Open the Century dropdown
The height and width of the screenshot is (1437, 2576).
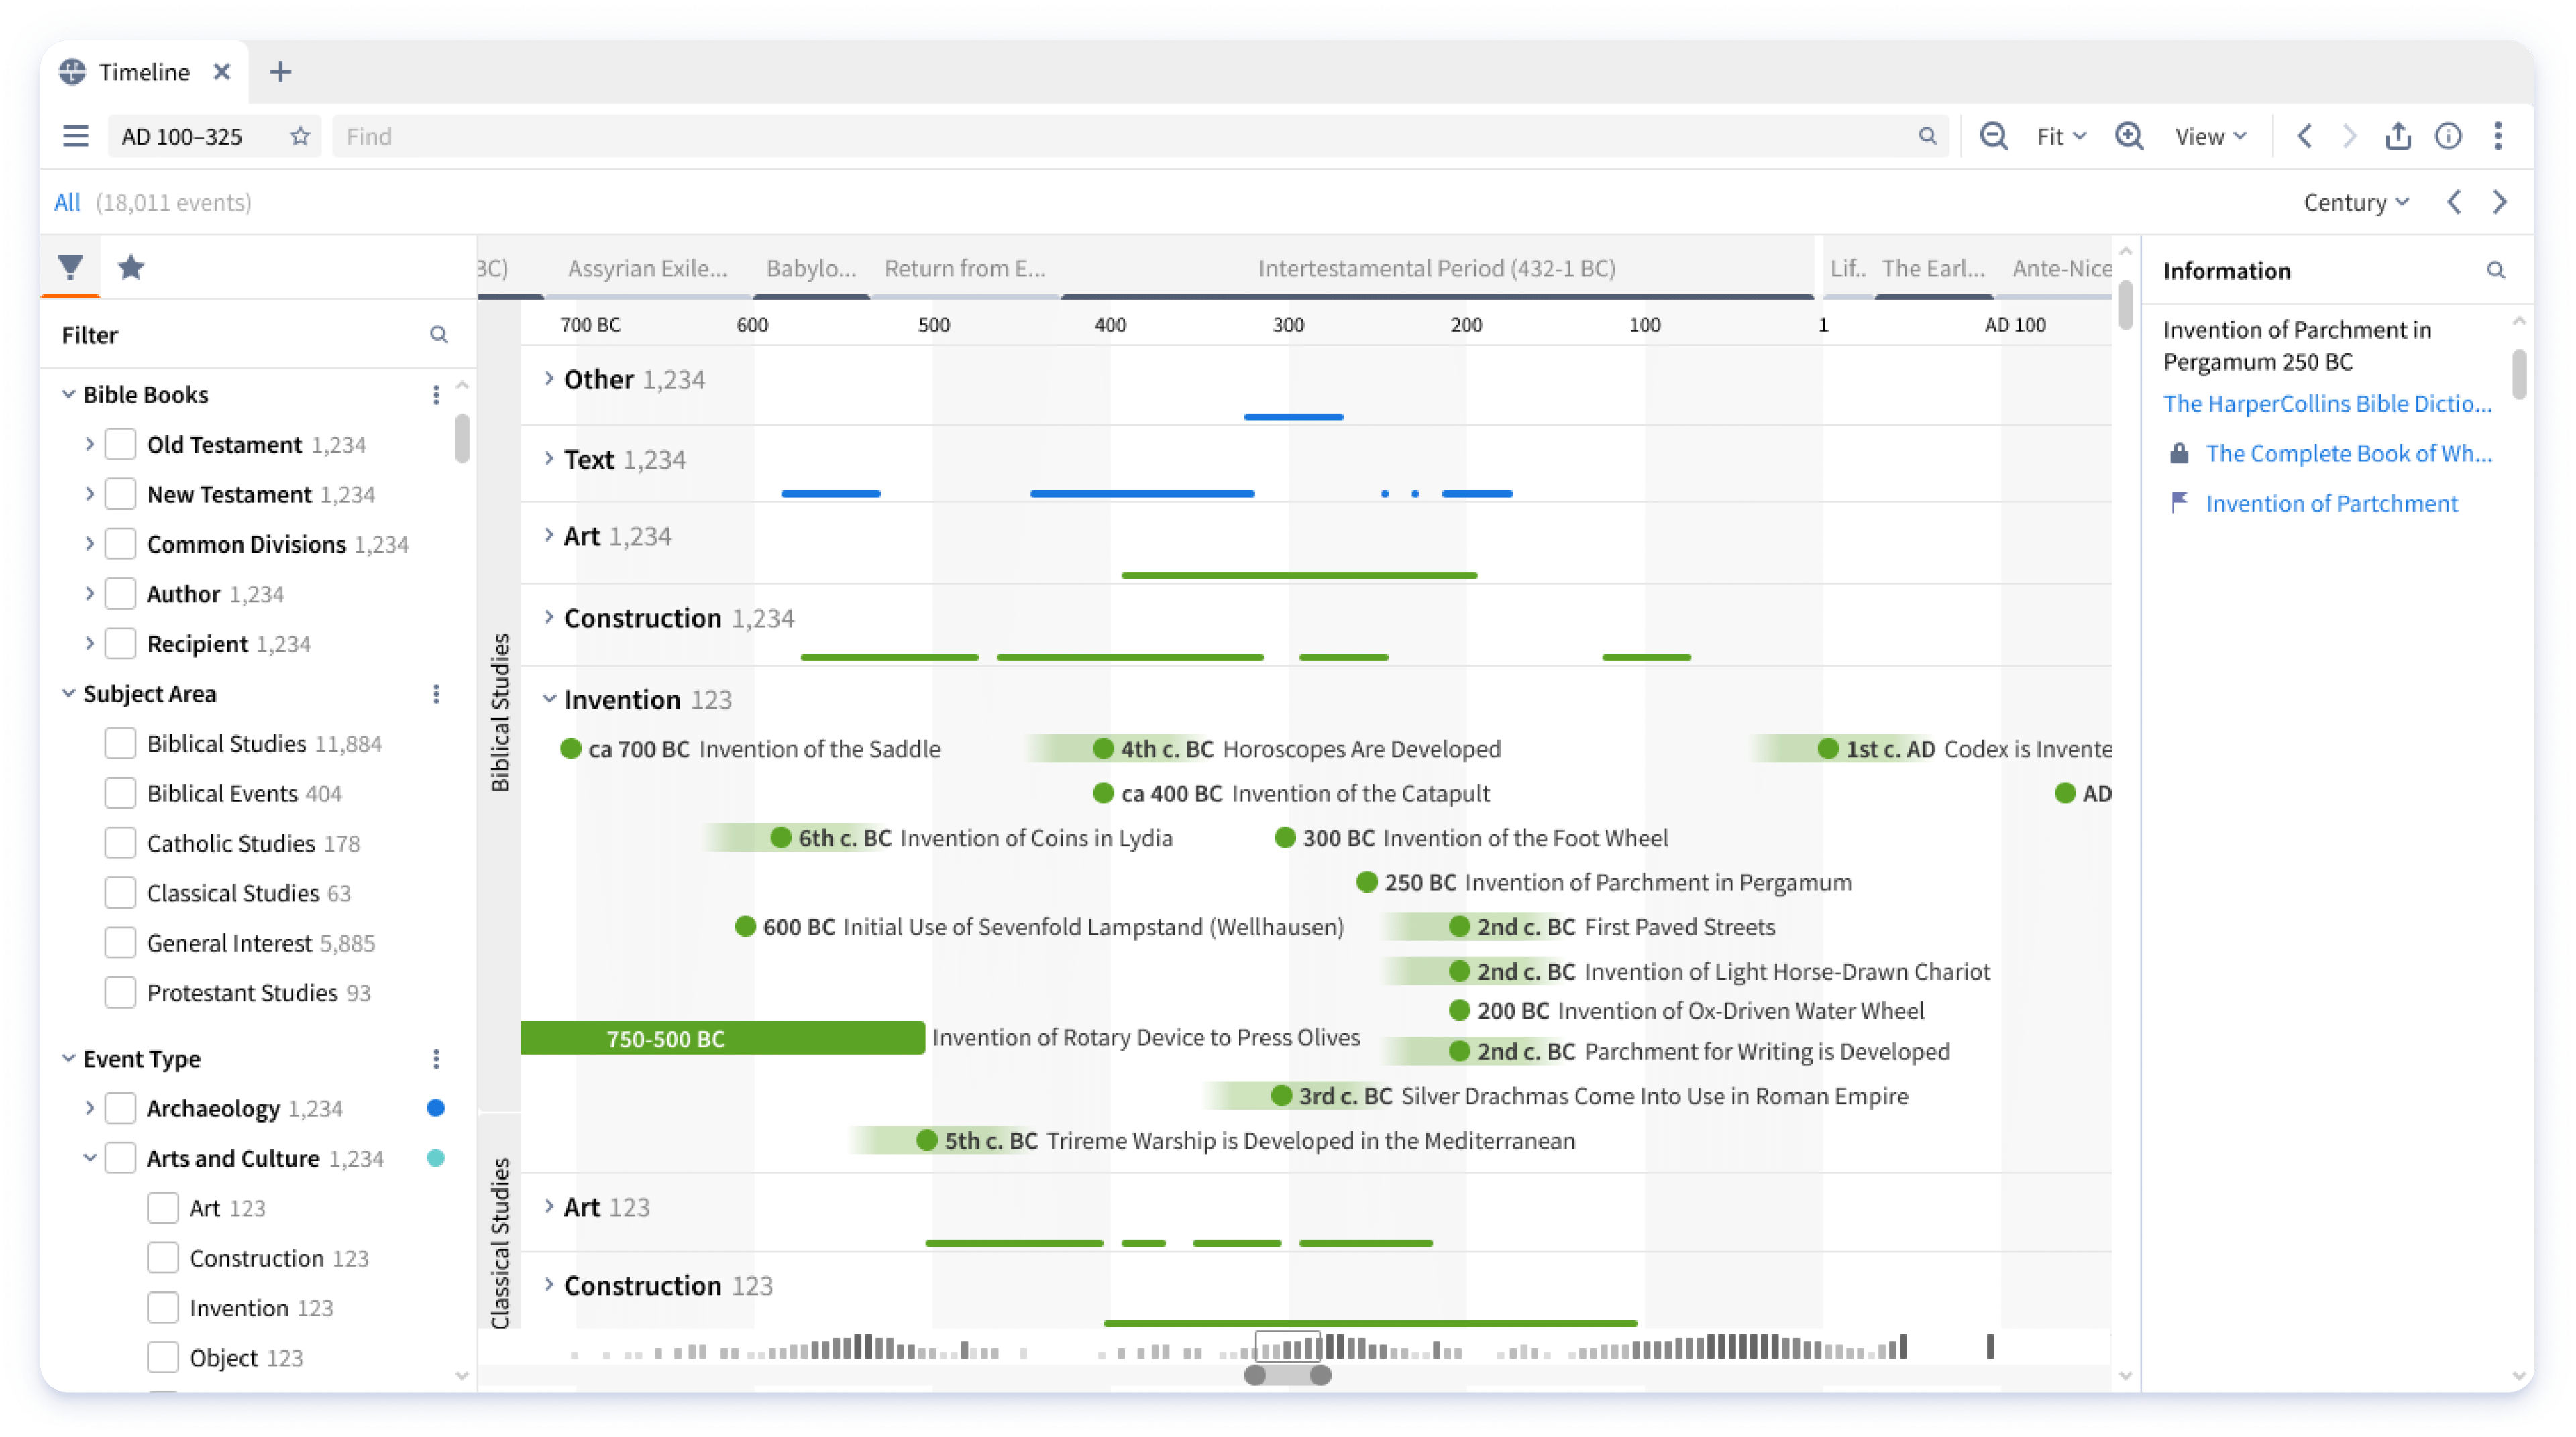[2355, 203]
